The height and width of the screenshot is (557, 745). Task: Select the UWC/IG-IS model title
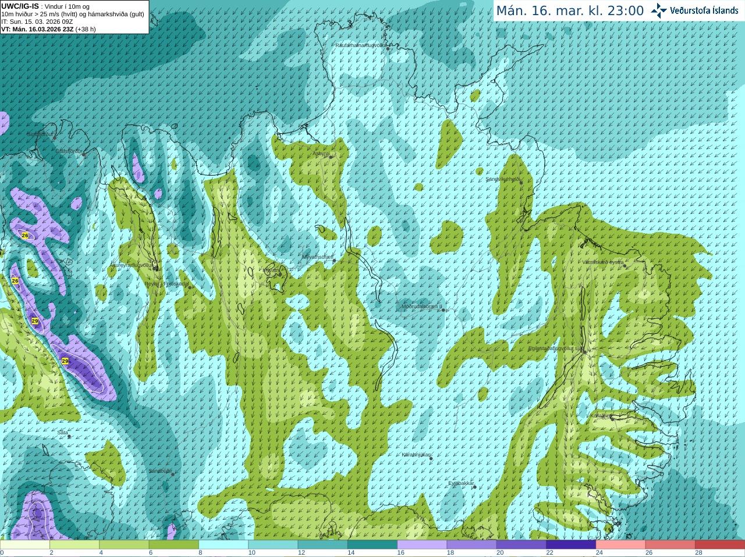coord(20,6)
